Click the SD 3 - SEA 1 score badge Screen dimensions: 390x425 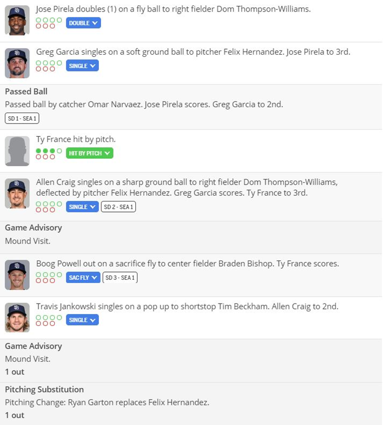(x=120, y=278)
